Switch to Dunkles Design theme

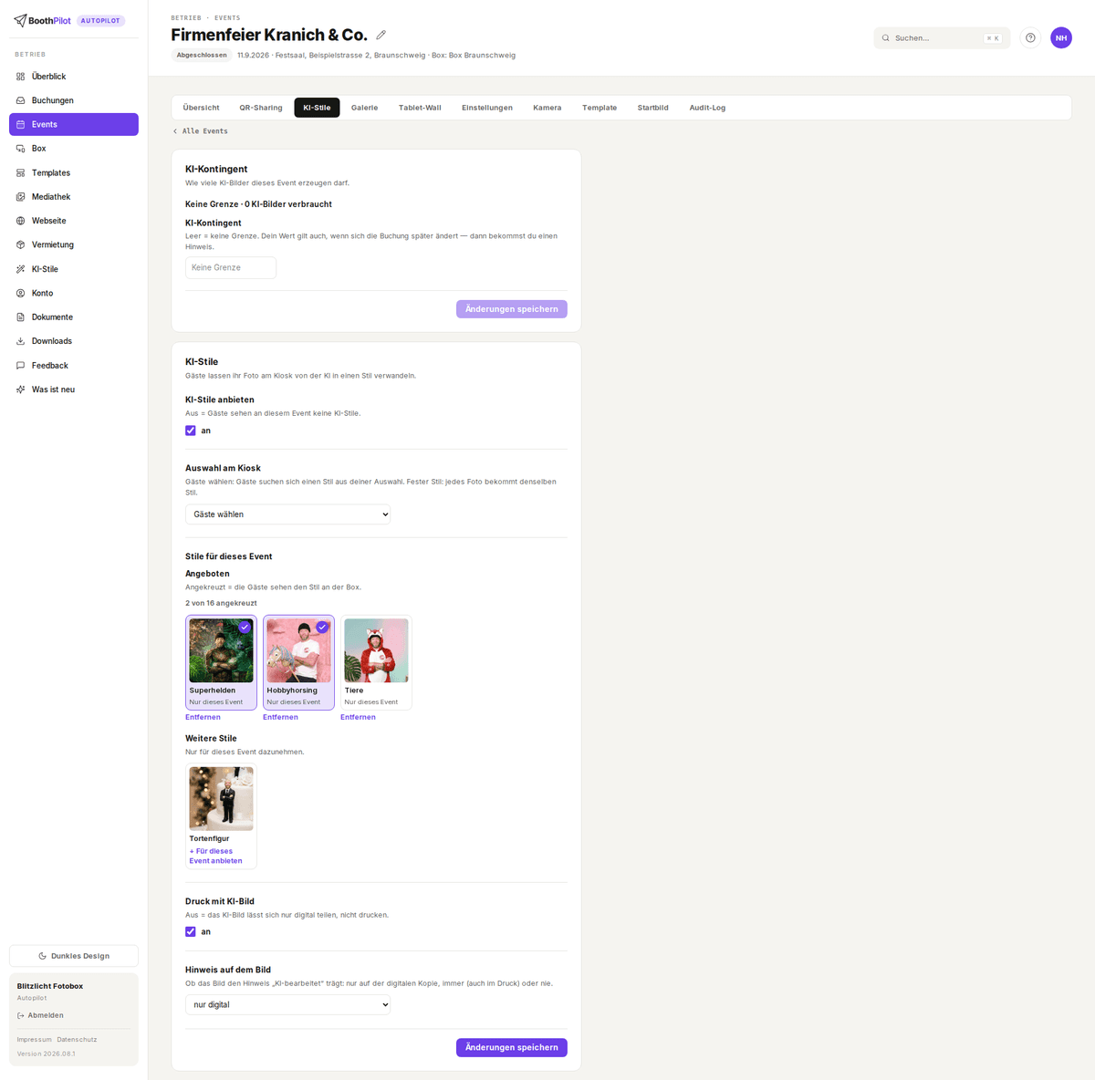tap(74, 956)
